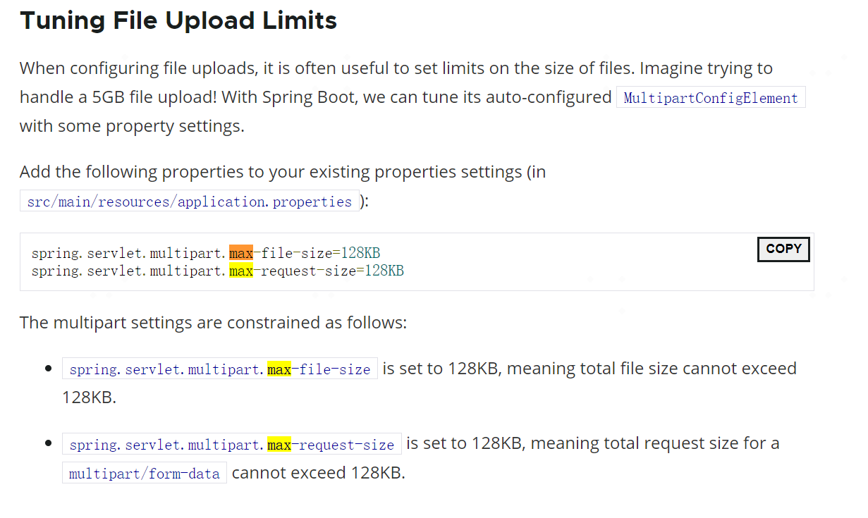The image size is (868, 518).
Task: Click the max-file-size inline code in the first bullet
Action: (x=219, y=369)
